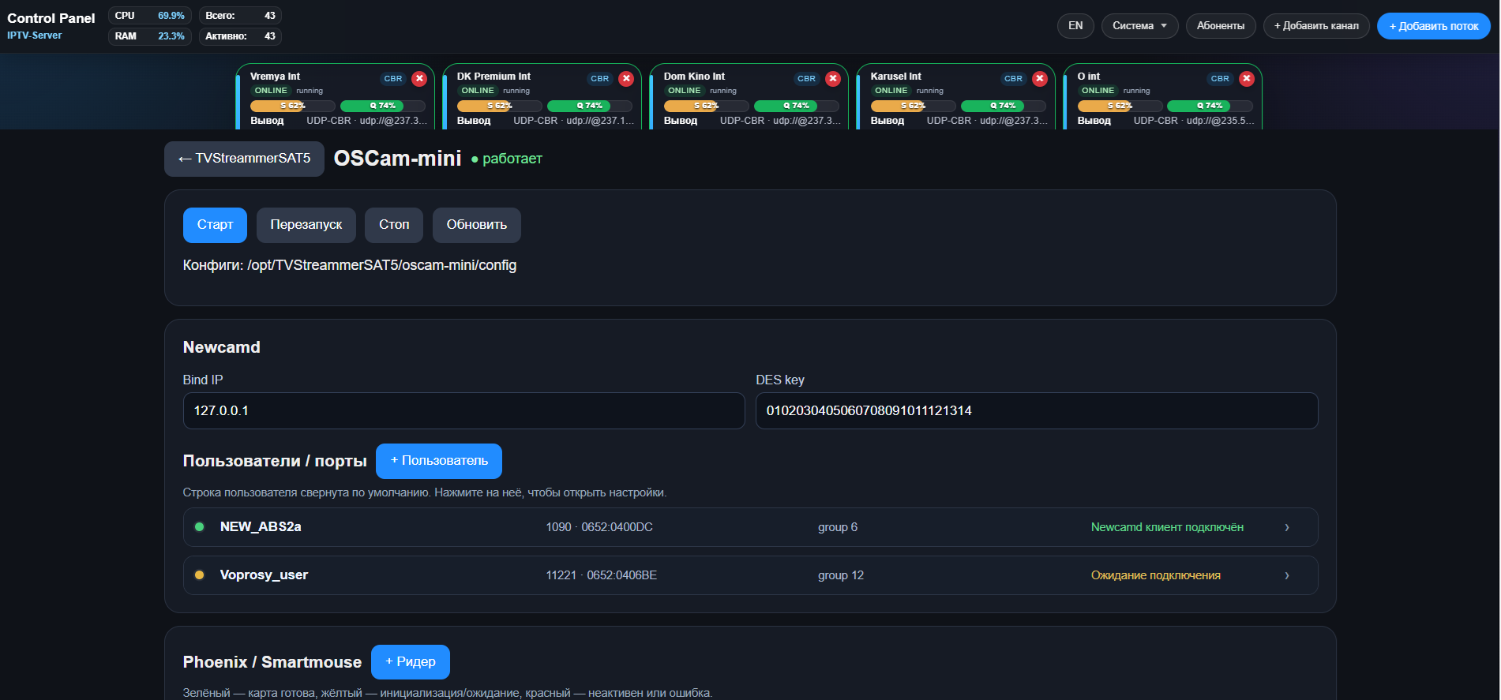
Task: Click Добавить канал button
Action: [x=1316, y=26]
